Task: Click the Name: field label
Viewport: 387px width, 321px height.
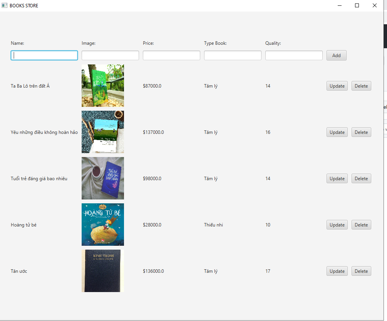Action: pyautogui.click(x=17, y=43)
